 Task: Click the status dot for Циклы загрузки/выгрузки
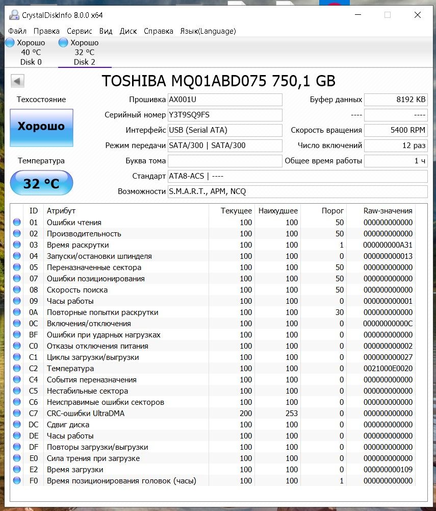coord(17,357)
